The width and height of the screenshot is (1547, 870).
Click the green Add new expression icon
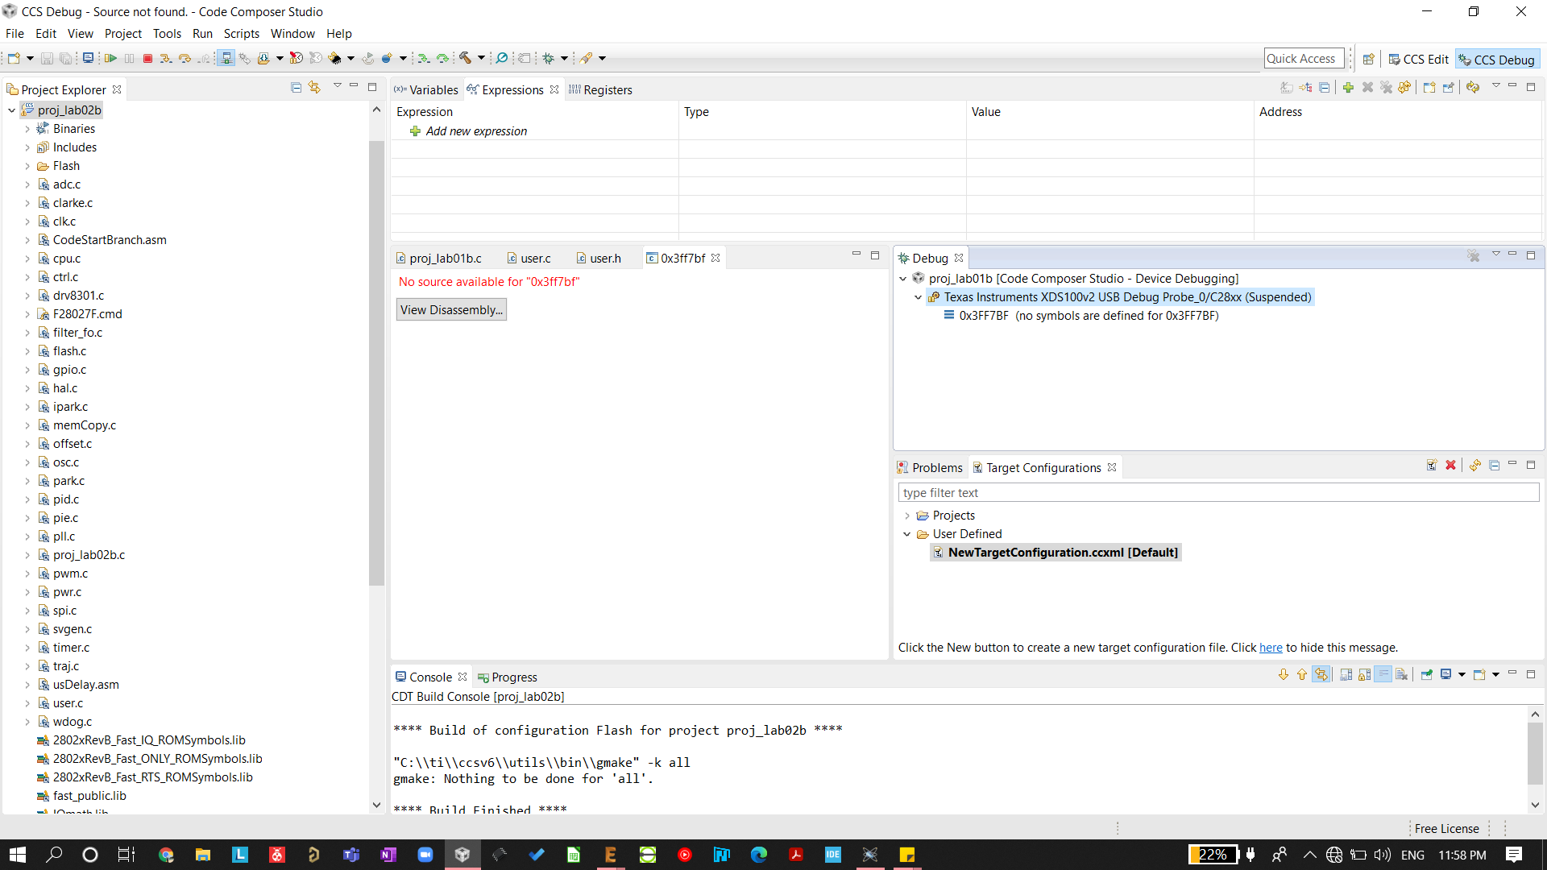tap(415, 131)
